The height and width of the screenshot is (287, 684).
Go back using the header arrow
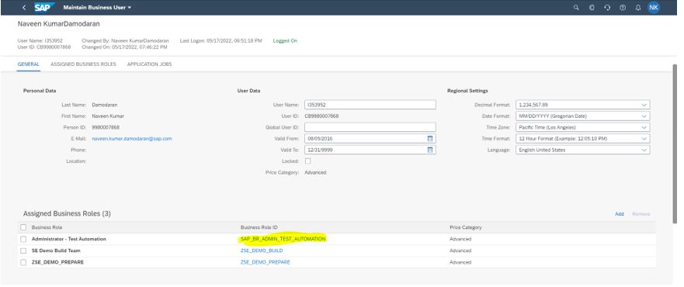tap(24, 8)
